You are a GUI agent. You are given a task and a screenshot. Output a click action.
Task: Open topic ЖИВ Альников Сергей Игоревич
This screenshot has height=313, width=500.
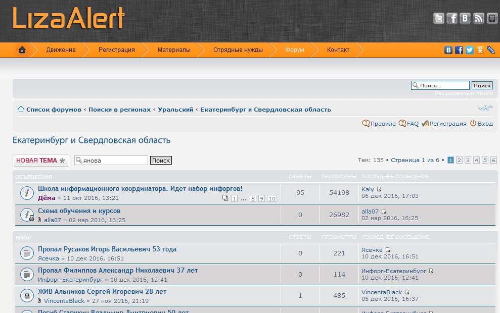[102, 291]
